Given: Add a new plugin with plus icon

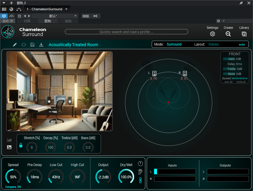Looking at the screenshot, I should (x=11, y=3).
